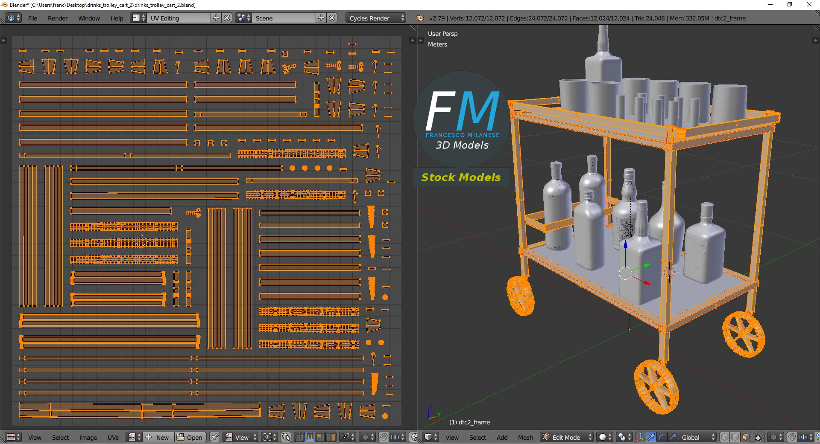
Task: Toggle UV sync selection with mesh
Action: pyautogui.click(x=286, y=437)
